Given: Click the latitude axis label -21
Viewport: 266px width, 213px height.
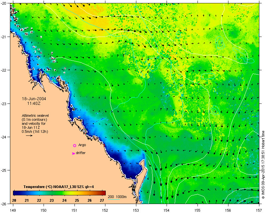Looking at the screenshot, I should (3, 37).
